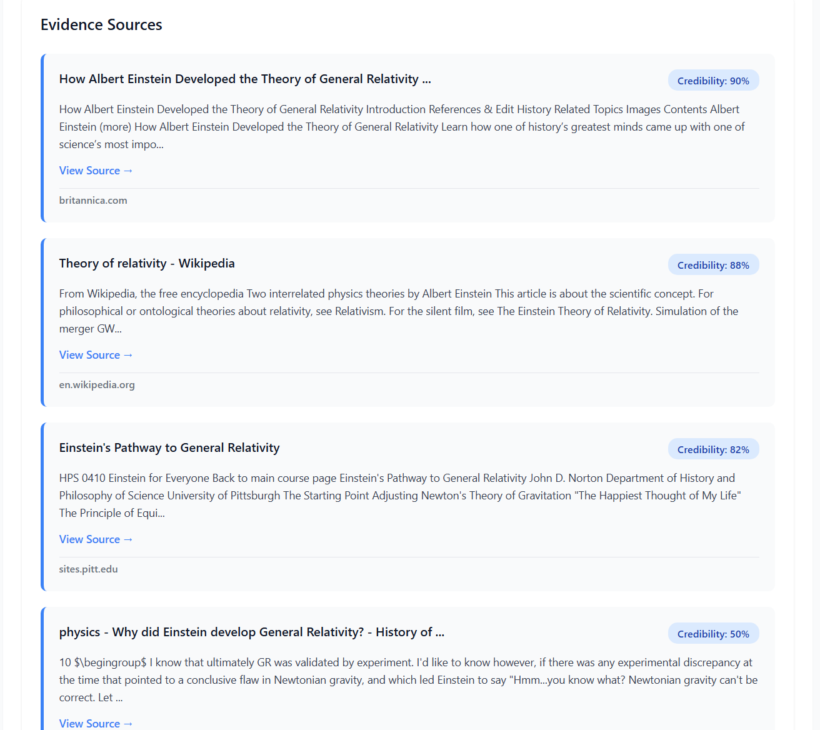Viewport: 820px width, 730px height.
Task: Select the physics Why did Einstein develop title
Action: [x=251, y=632]
